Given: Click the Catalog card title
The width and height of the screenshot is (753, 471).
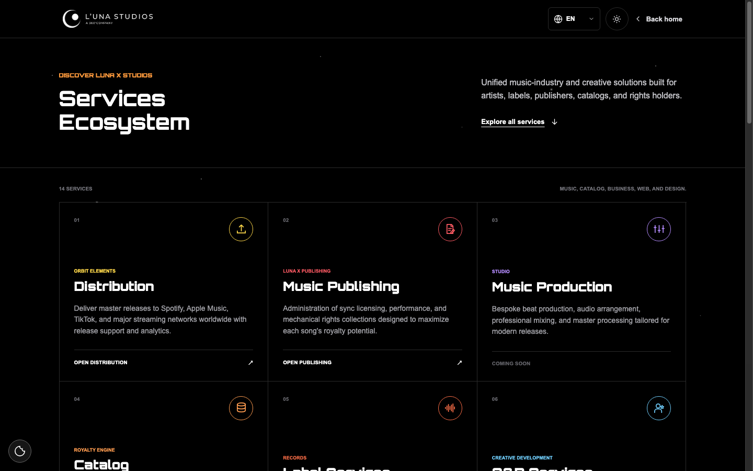Looking at the screenshot, I should click(101, 465).
